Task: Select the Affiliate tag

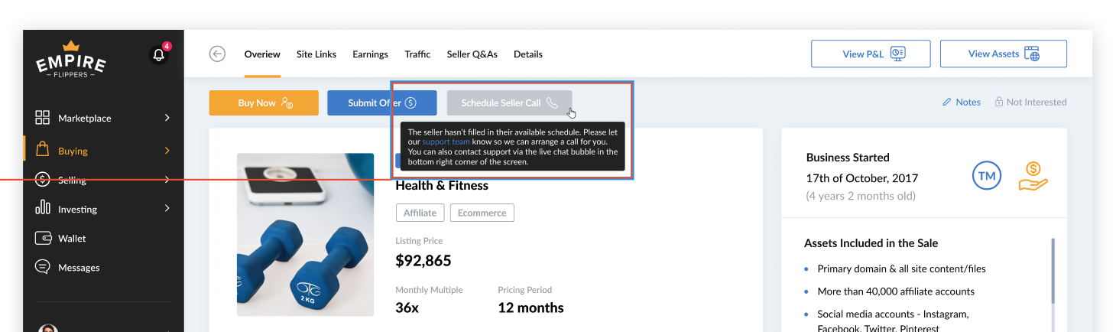Action: click(420, 213)
